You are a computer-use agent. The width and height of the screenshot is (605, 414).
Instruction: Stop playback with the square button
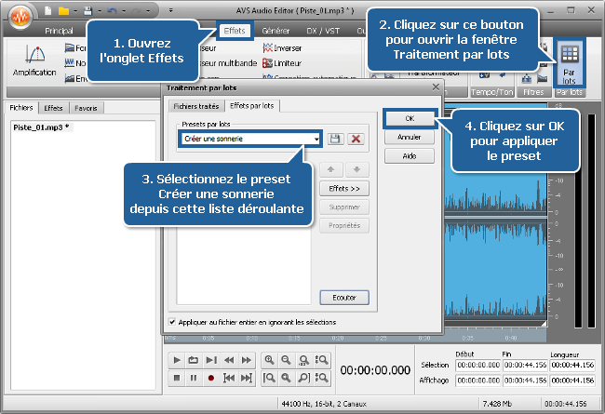pos(177,378)
